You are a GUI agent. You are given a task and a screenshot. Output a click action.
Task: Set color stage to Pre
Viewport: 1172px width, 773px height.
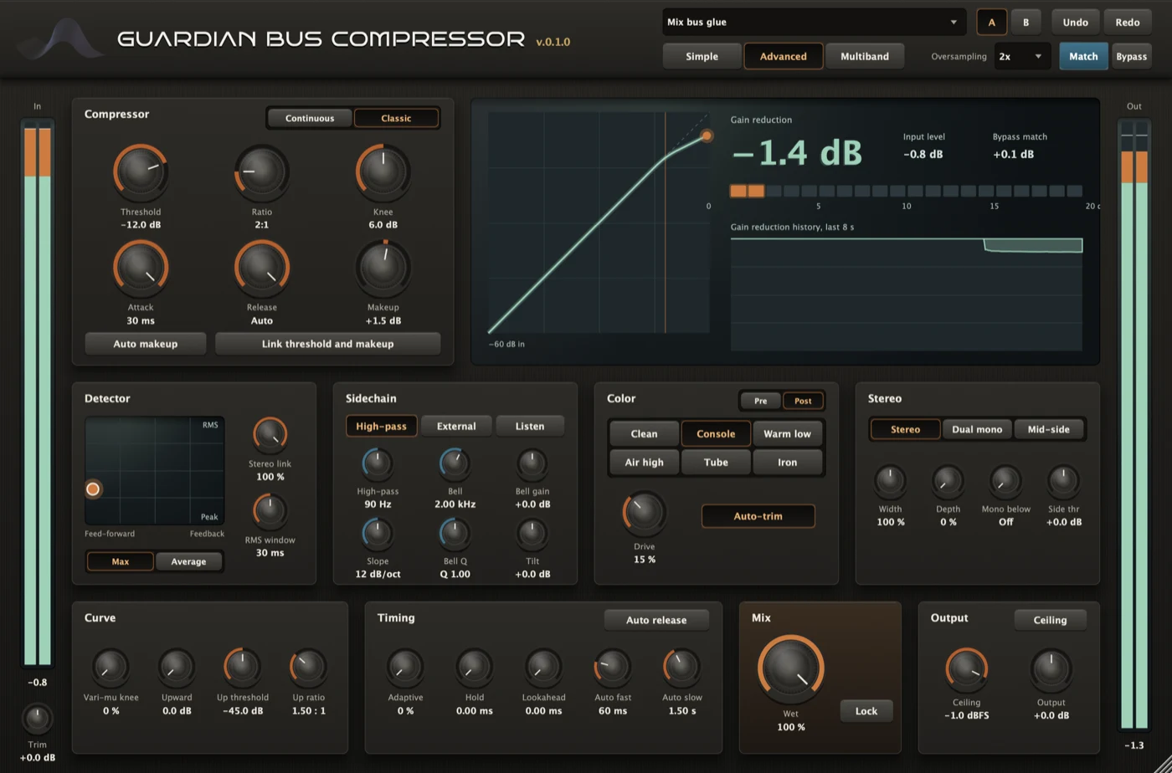tap(760, 401)
